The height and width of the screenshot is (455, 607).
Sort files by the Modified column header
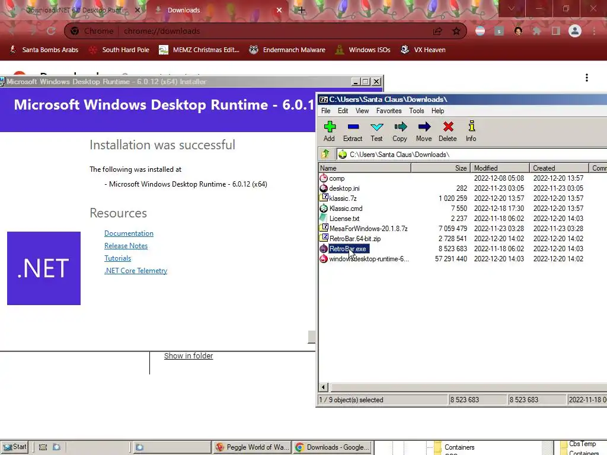pos(500,168)
